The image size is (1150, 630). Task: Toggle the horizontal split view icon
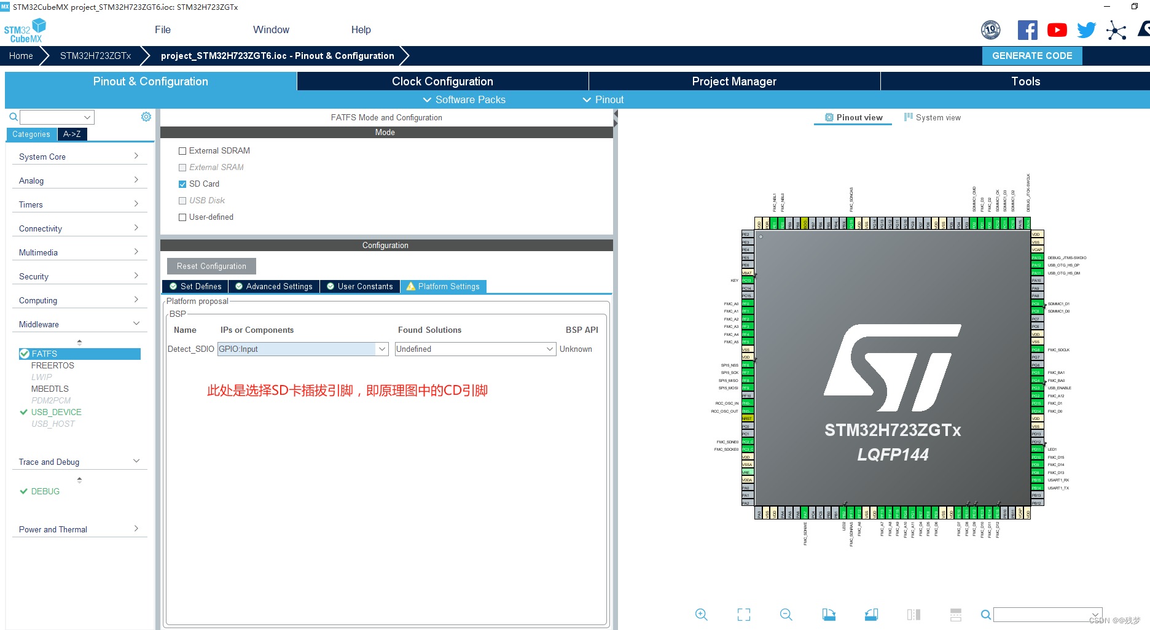pos(956,614)
